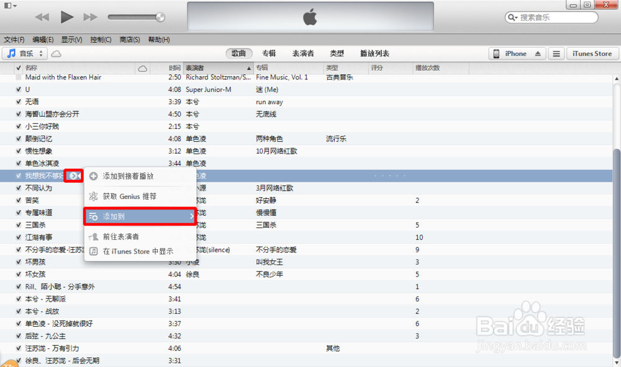The image size is (621, 367).
Task: Click inside the 搜索音乐 search field
Action: pyautogui.click(x=556, y=17)
